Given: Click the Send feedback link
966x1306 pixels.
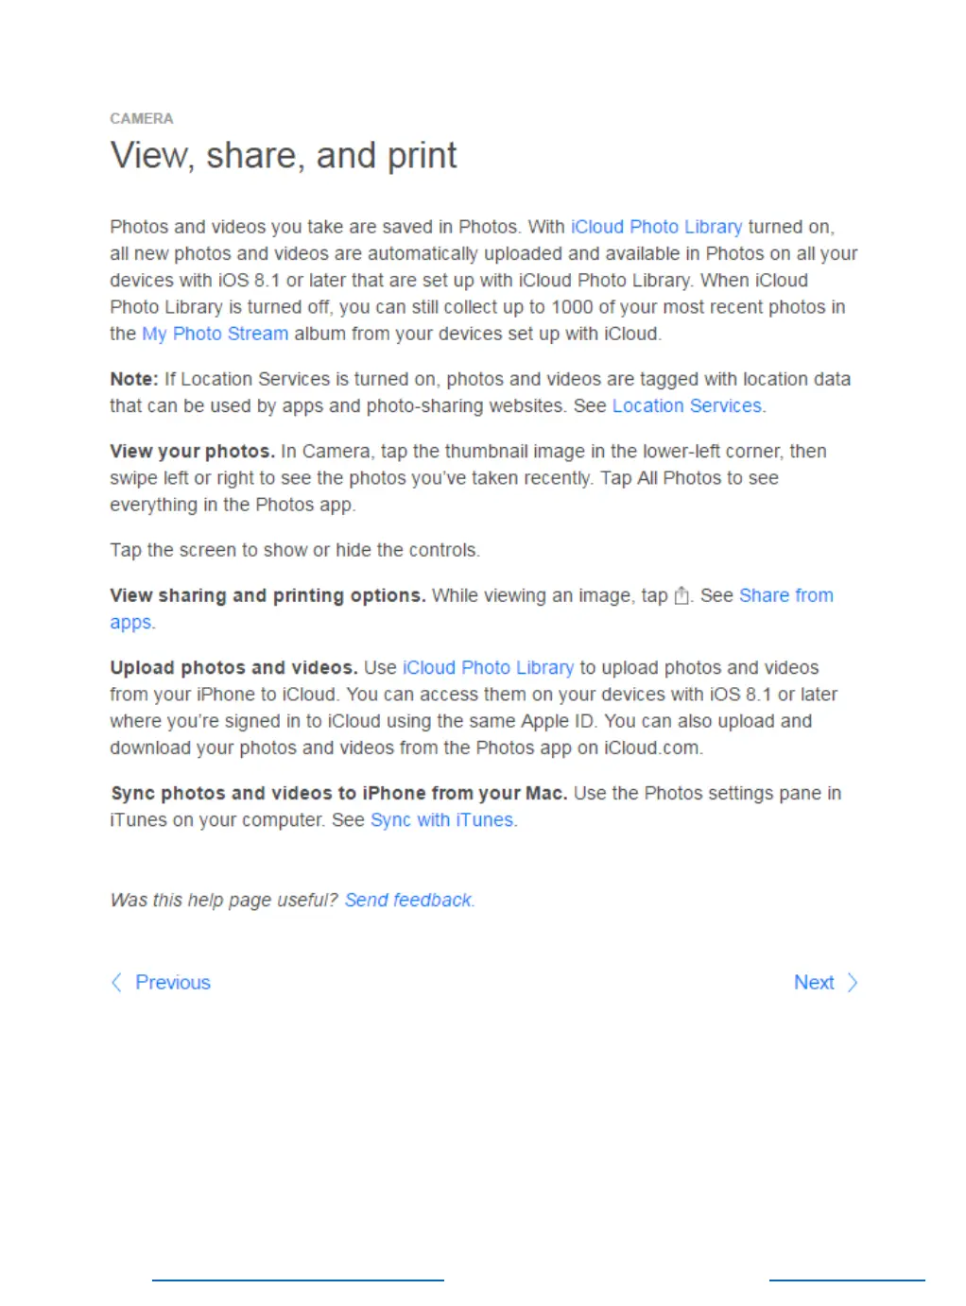Looking at the screenshot, I should 408,900.
